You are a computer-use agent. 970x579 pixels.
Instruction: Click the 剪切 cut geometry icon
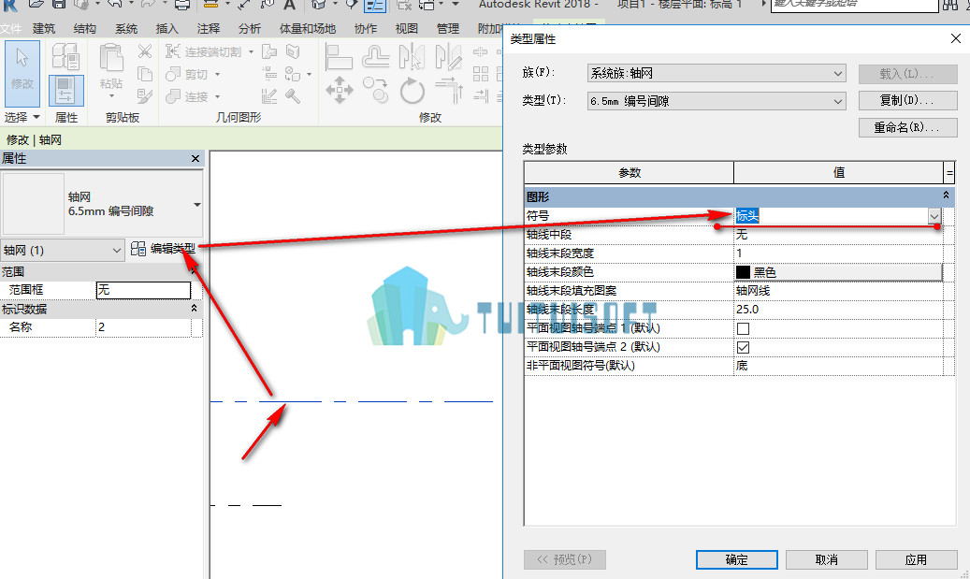(x=173, y=74)
